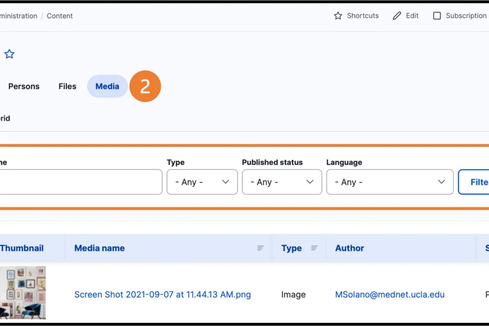Switch to the Files tab
Image resolution: width=489 pixels, height=326 pixels.
pos(67,86)
